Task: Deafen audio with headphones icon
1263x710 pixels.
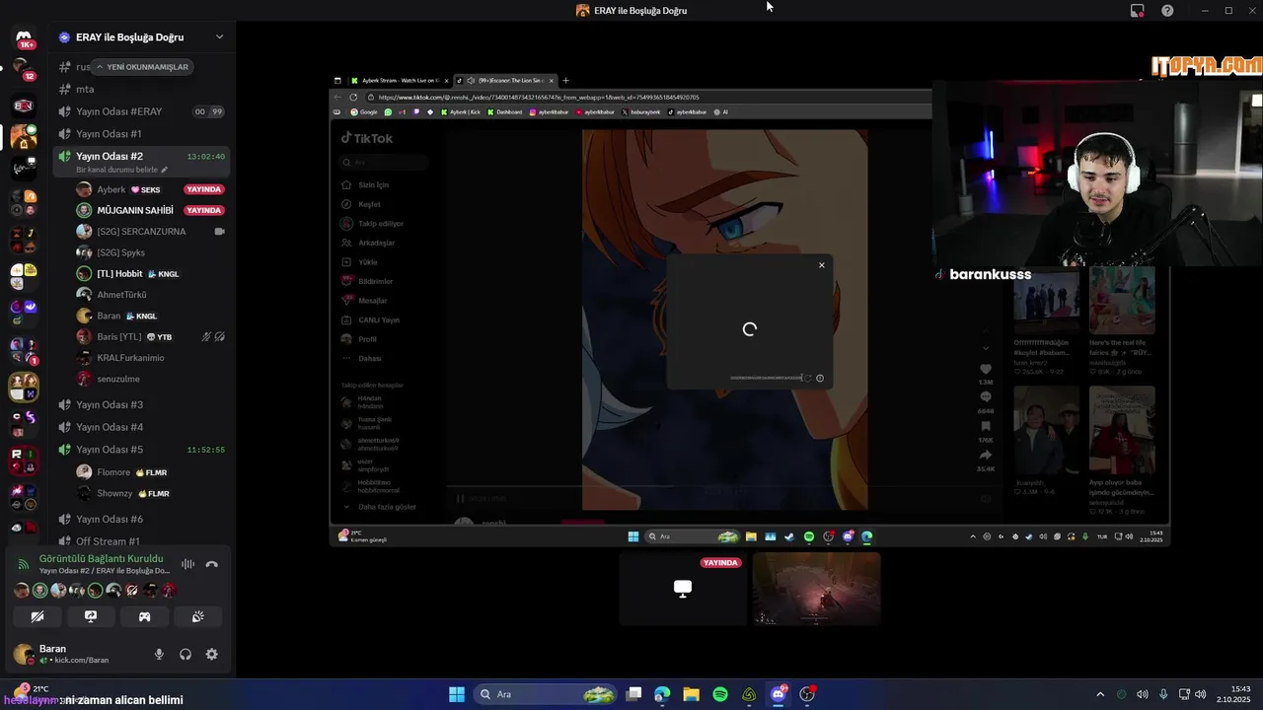Action: coord(185,654)
